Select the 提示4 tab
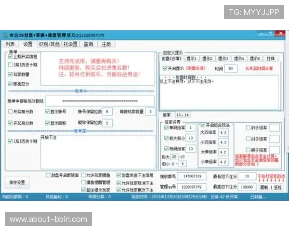 (x=239, y=59)
